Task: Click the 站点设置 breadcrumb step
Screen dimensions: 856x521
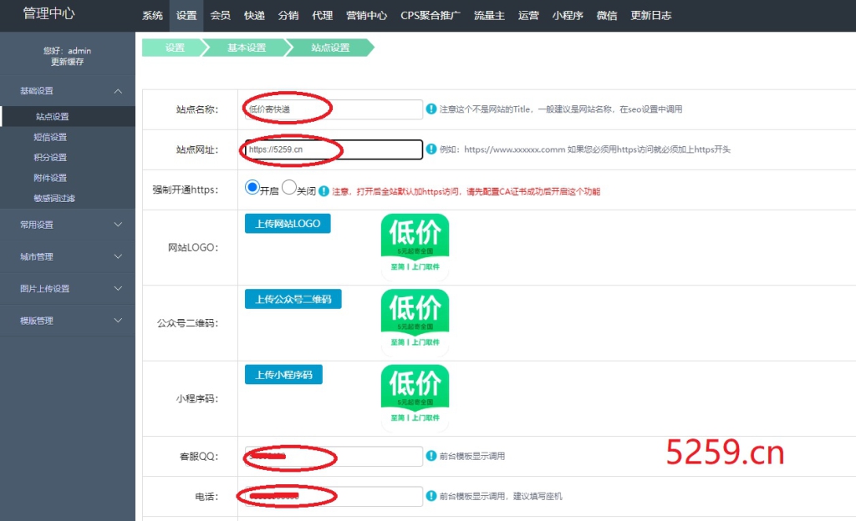Action: coord(330,48)
